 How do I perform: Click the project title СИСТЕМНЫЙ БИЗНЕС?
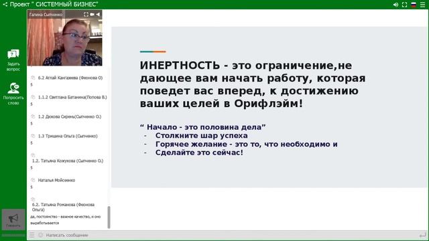point(54,5)
